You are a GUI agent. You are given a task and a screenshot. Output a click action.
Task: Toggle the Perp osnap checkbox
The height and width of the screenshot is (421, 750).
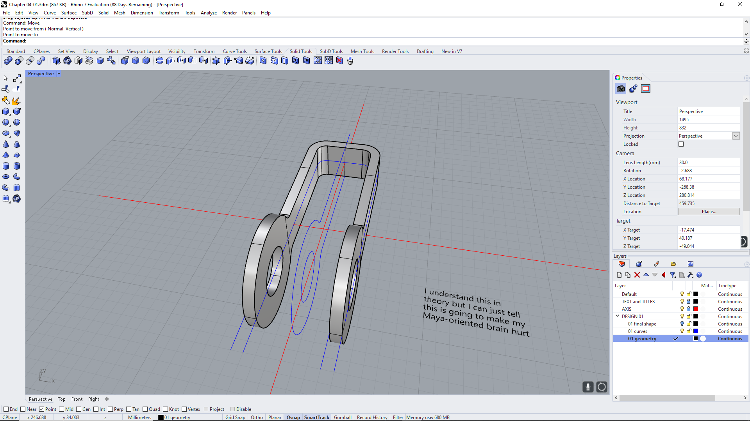click(x=110, y=409)
